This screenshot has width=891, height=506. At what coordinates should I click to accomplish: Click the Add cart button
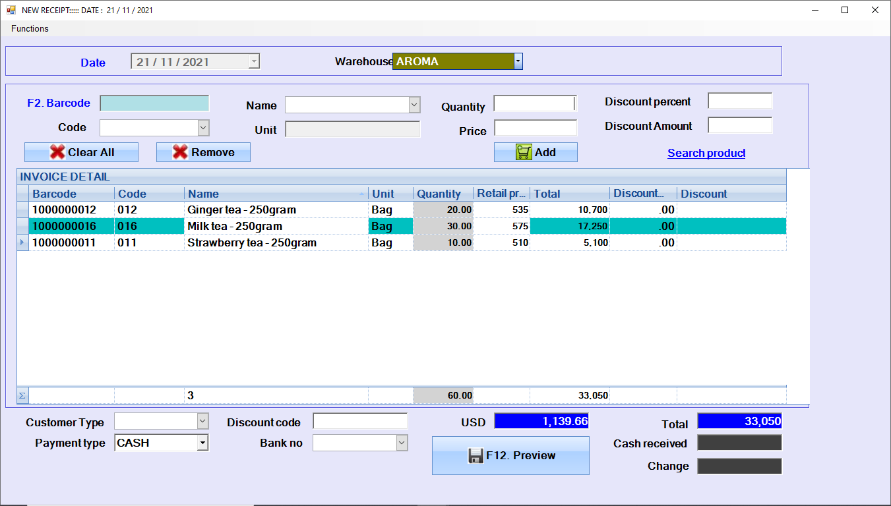coord(536,152)
